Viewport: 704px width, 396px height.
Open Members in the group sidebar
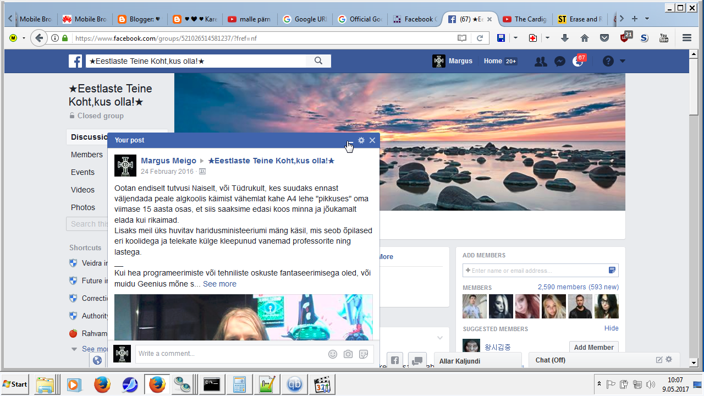tap(87, 155)
